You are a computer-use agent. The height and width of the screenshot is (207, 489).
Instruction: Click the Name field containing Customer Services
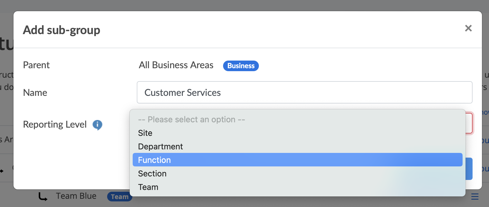(x=304, y=93)
